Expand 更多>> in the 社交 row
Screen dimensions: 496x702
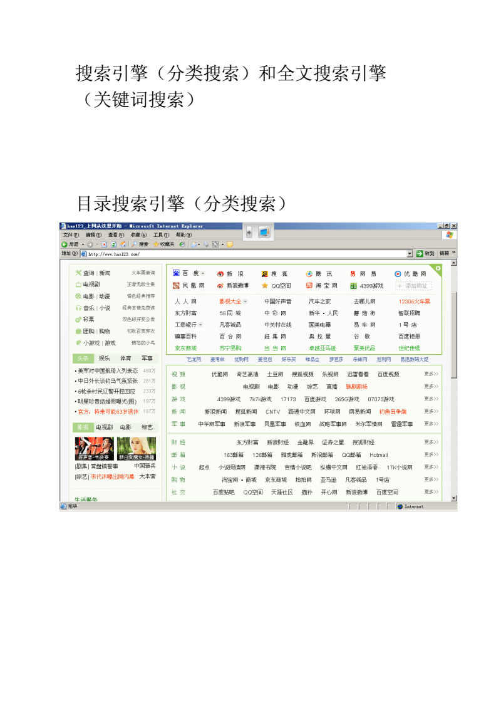[x=431, y=491]
